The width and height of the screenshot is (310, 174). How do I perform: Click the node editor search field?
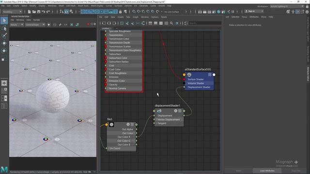(x=205, y=23)
